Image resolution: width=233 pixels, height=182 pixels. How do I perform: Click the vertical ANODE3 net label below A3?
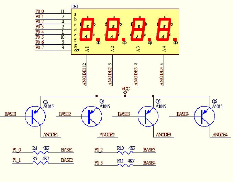(x=136, y=76)
